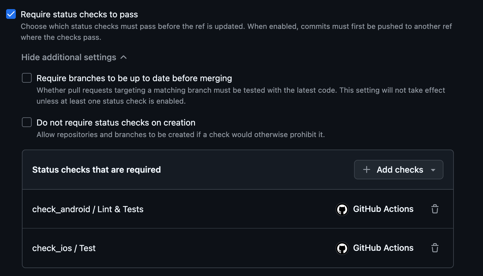
Task: Enable Require branches to be up to date
Action: pyautogui.click(x=27, y=78)
